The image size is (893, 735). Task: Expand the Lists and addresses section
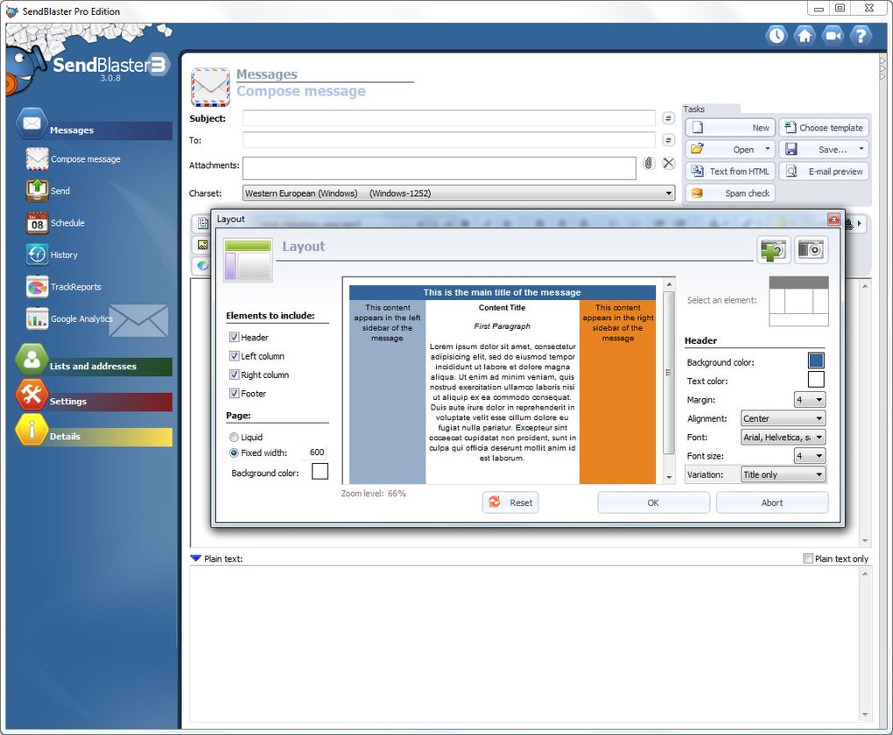(x=93, y=367)
